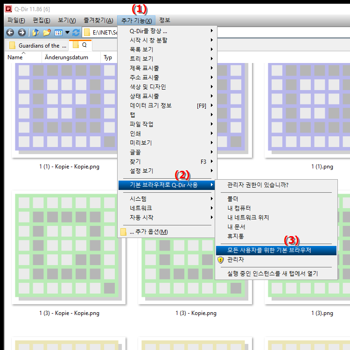Expand the 트리 보기 submenu

coord(167,59)
